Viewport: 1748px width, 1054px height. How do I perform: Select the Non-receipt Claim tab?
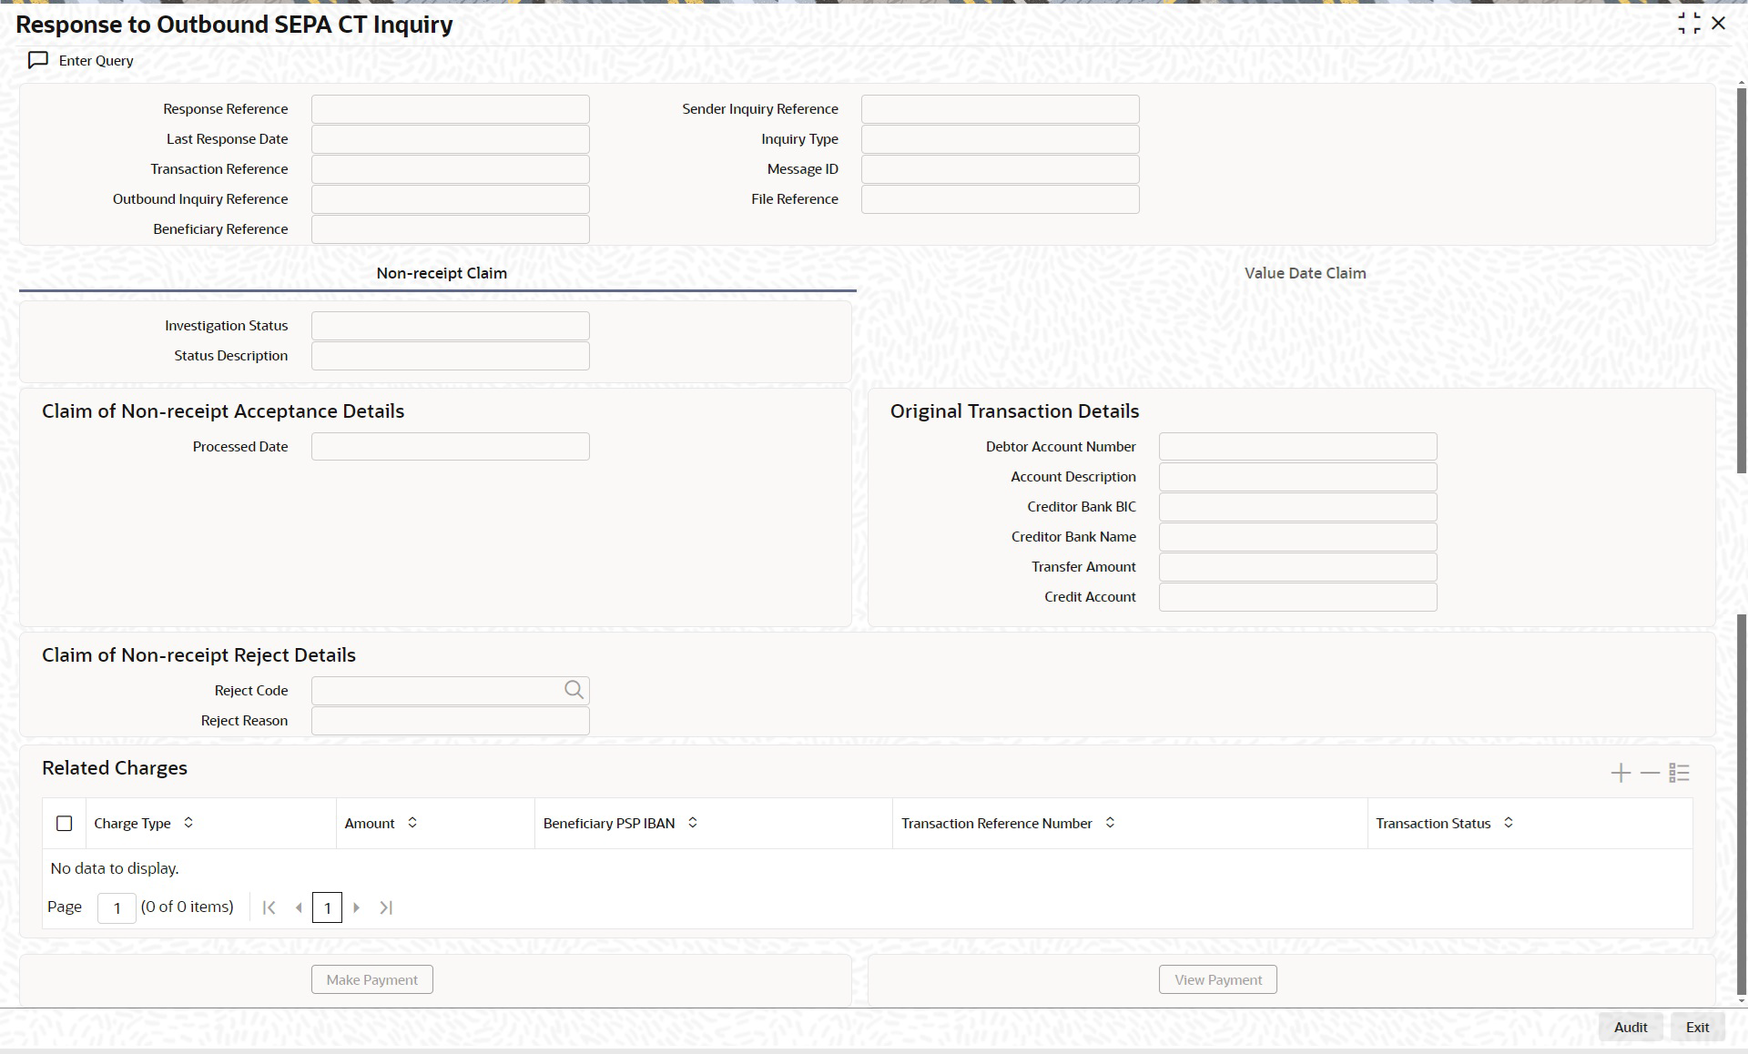442,273
